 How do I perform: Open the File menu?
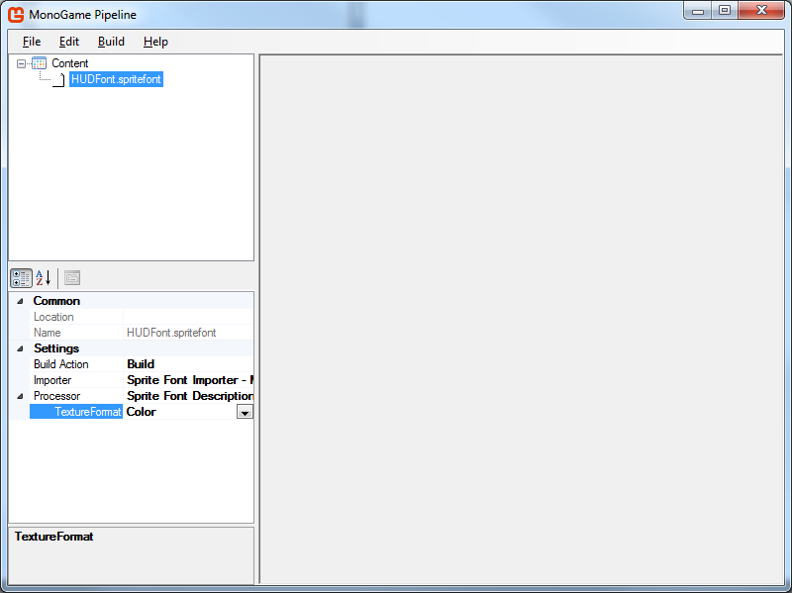32,42
